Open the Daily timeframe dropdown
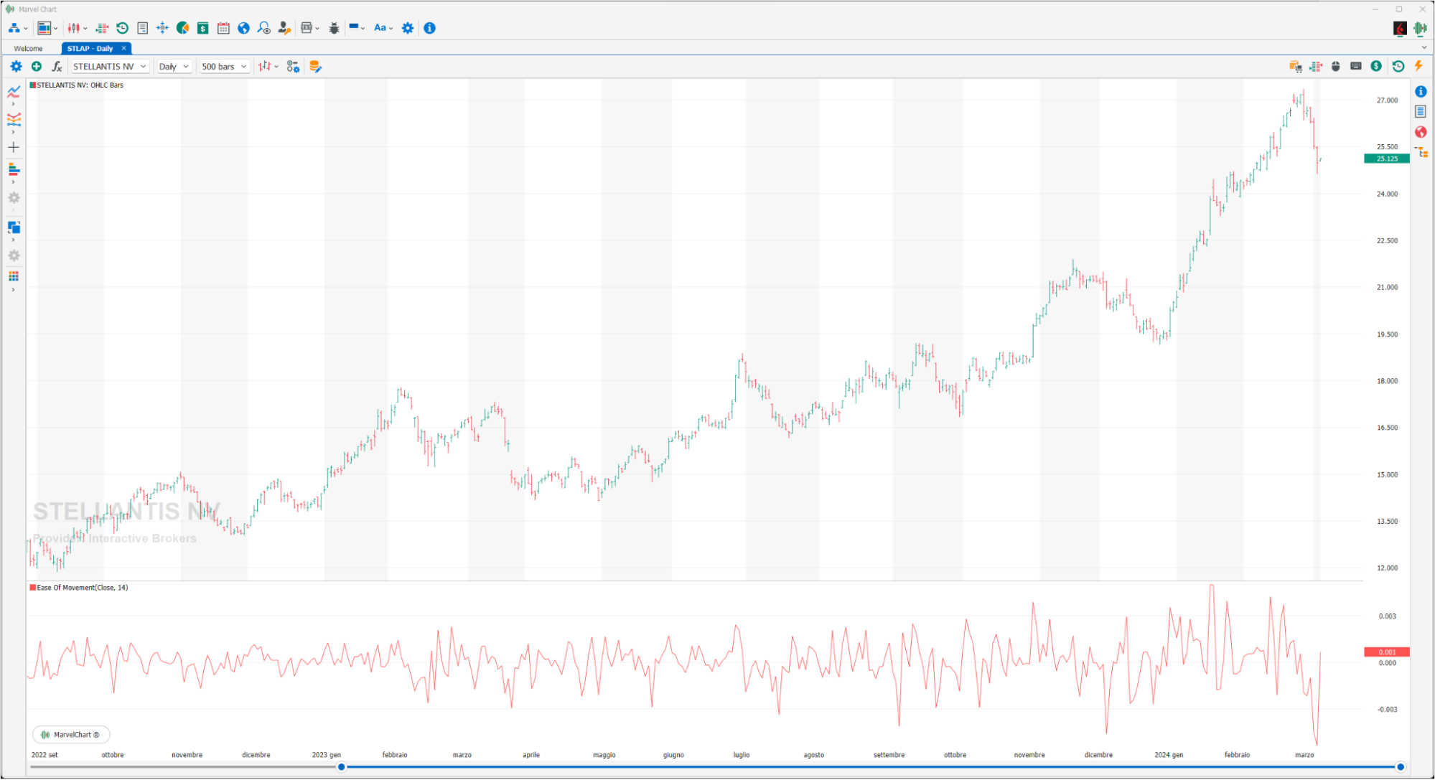The image size is (1435, 780). [174, 66]
